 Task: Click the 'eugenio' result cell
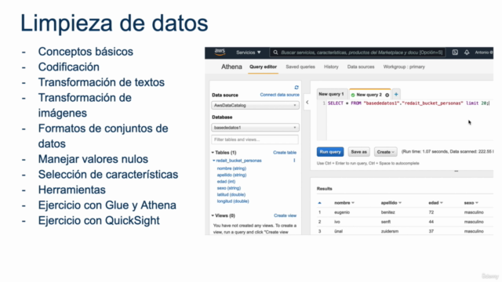tap(342, 212)
